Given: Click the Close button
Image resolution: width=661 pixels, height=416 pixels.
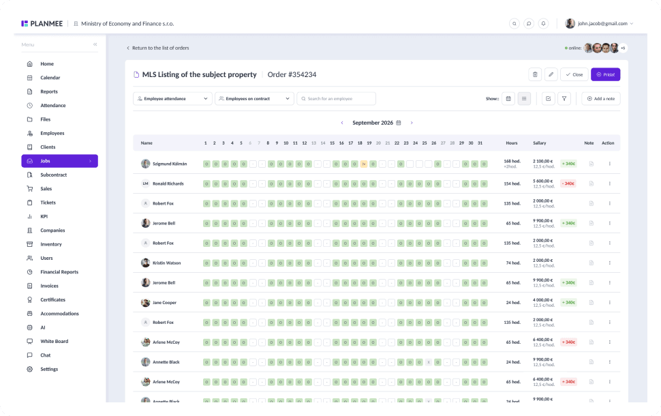Looking at the screenshot, I should point(574,75).
